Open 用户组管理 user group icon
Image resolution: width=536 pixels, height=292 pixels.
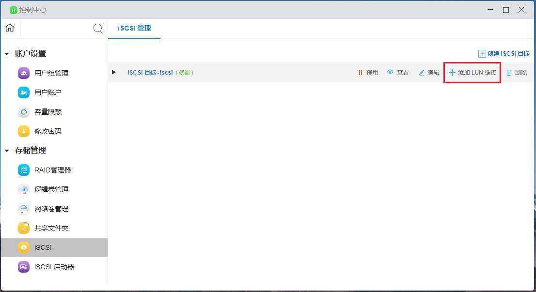[x=24, y=73]
